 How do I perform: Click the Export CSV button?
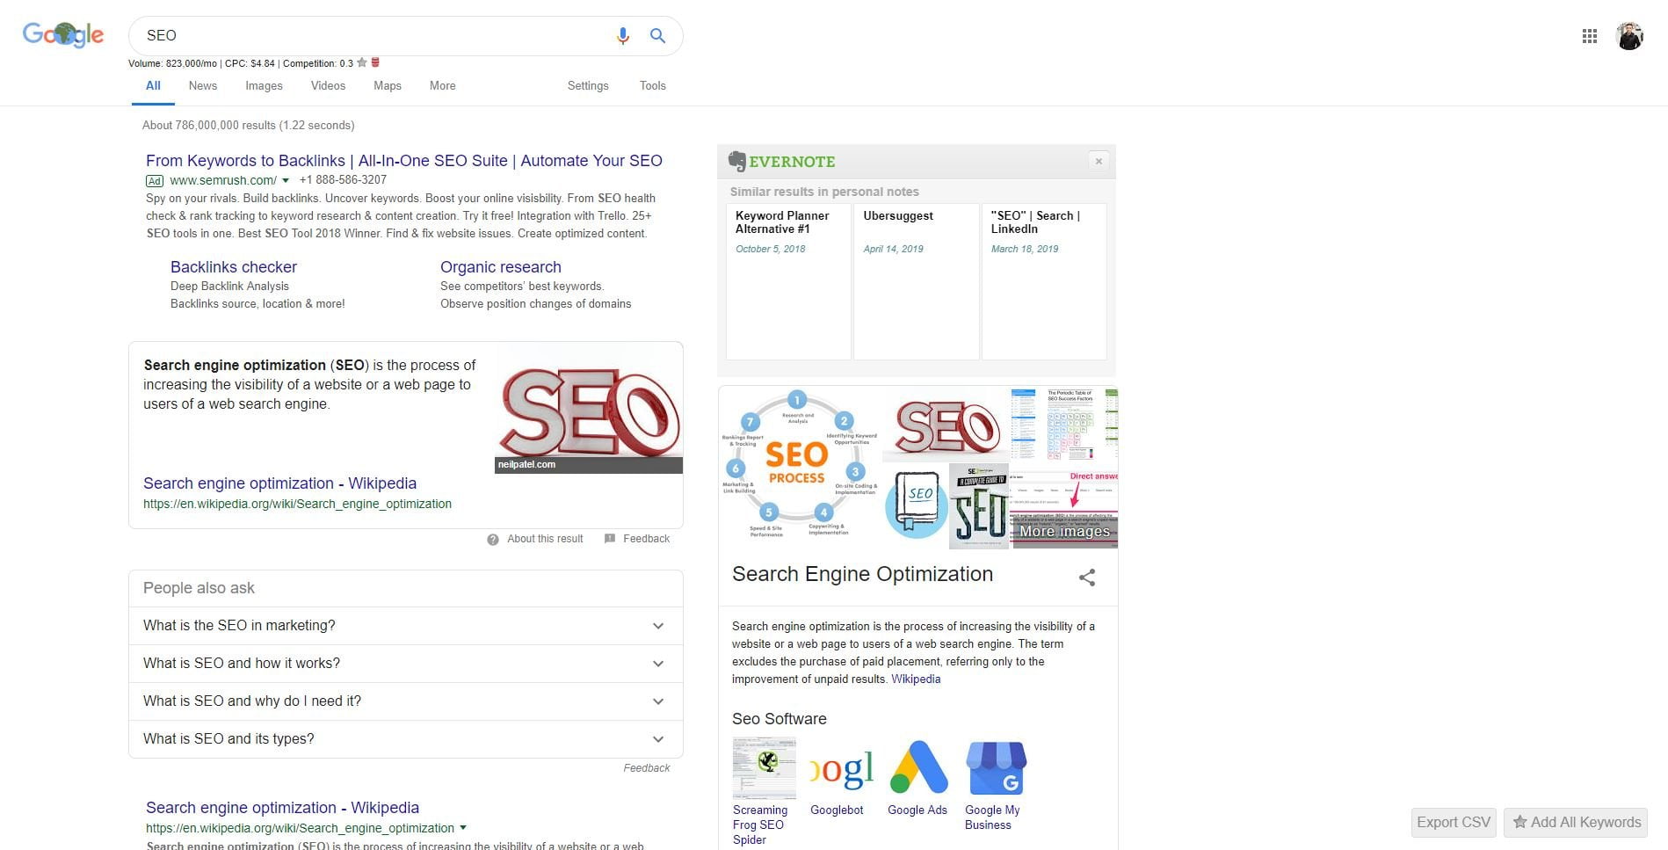click(1454, 822)
